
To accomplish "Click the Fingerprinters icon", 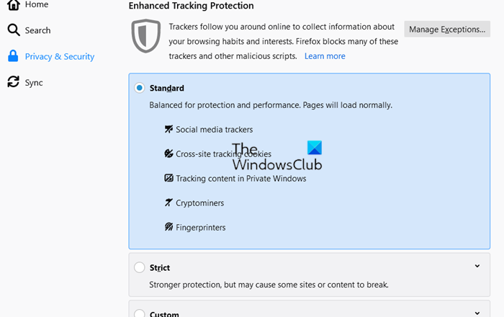I will click(168, 228).
